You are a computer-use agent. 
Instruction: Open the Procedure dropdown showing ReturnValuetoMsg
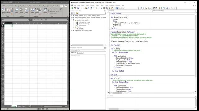[x=194, y=11]
